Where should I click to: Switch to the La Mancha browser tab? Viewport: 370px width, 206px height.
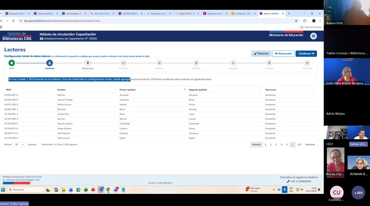[243, 13]
